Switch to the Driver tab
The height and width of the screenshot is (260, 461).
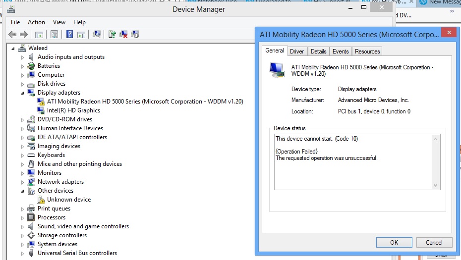[x=297, y=52]
